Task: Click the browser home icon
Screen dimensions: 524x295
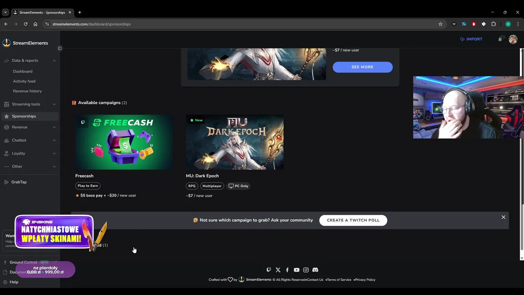Action: click(x=35, y=24)
